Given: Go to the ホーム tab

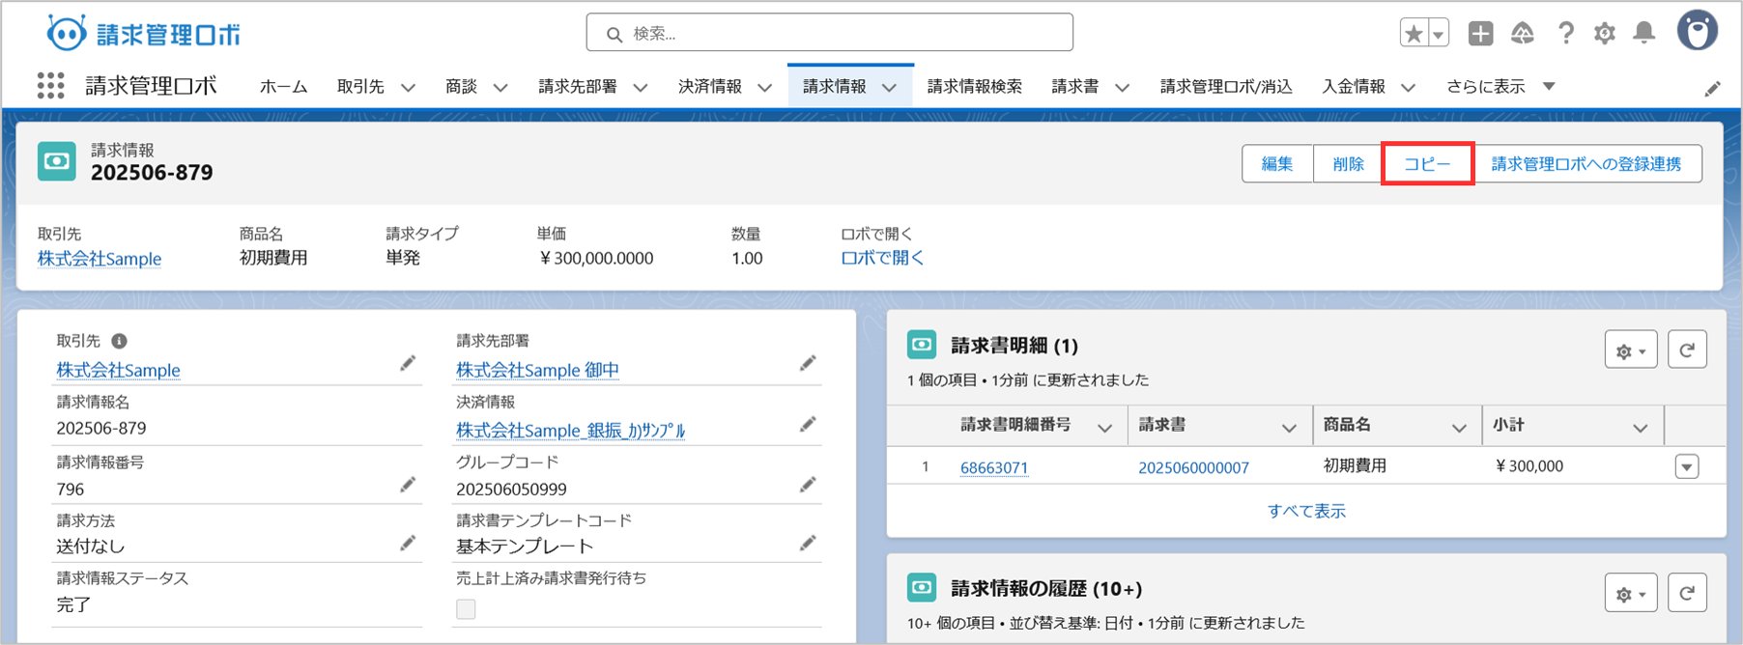Looking at the screenshot, I should pos(283,87).
